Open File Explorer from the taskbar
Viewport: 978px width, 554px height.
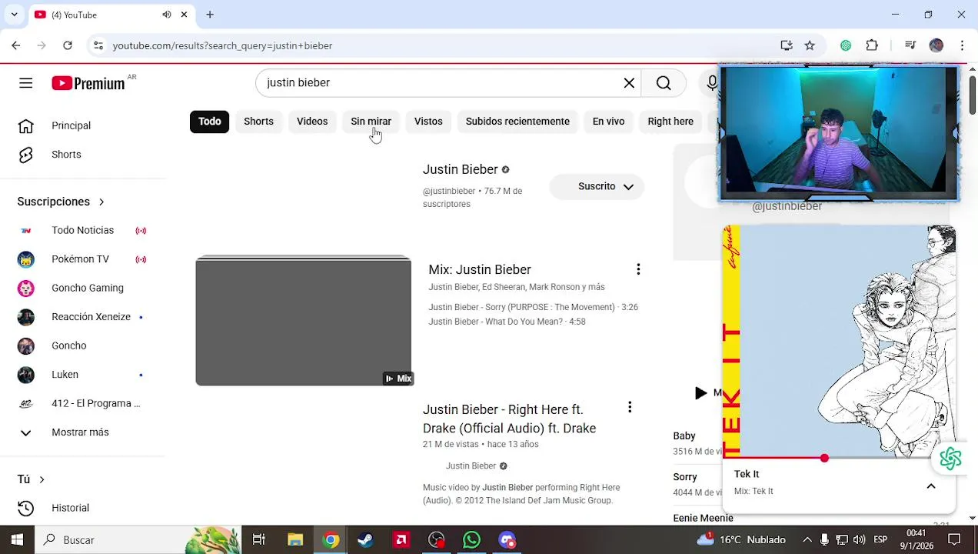(295, 539)
